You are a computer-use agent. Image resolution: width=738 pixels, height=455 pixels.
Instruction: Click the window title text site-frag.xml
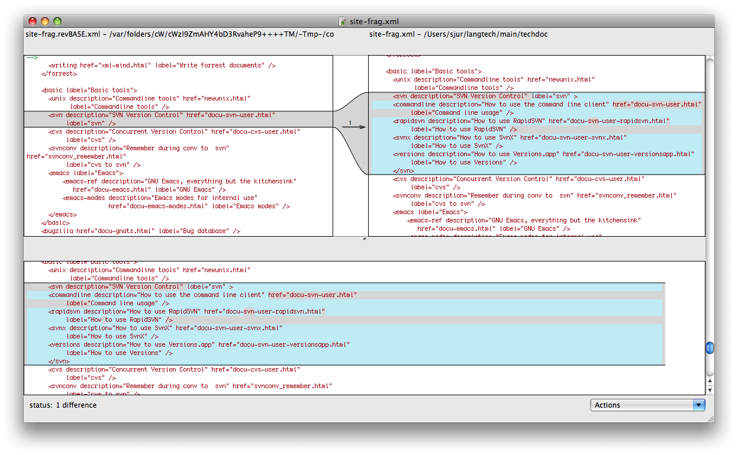point(373,22)
